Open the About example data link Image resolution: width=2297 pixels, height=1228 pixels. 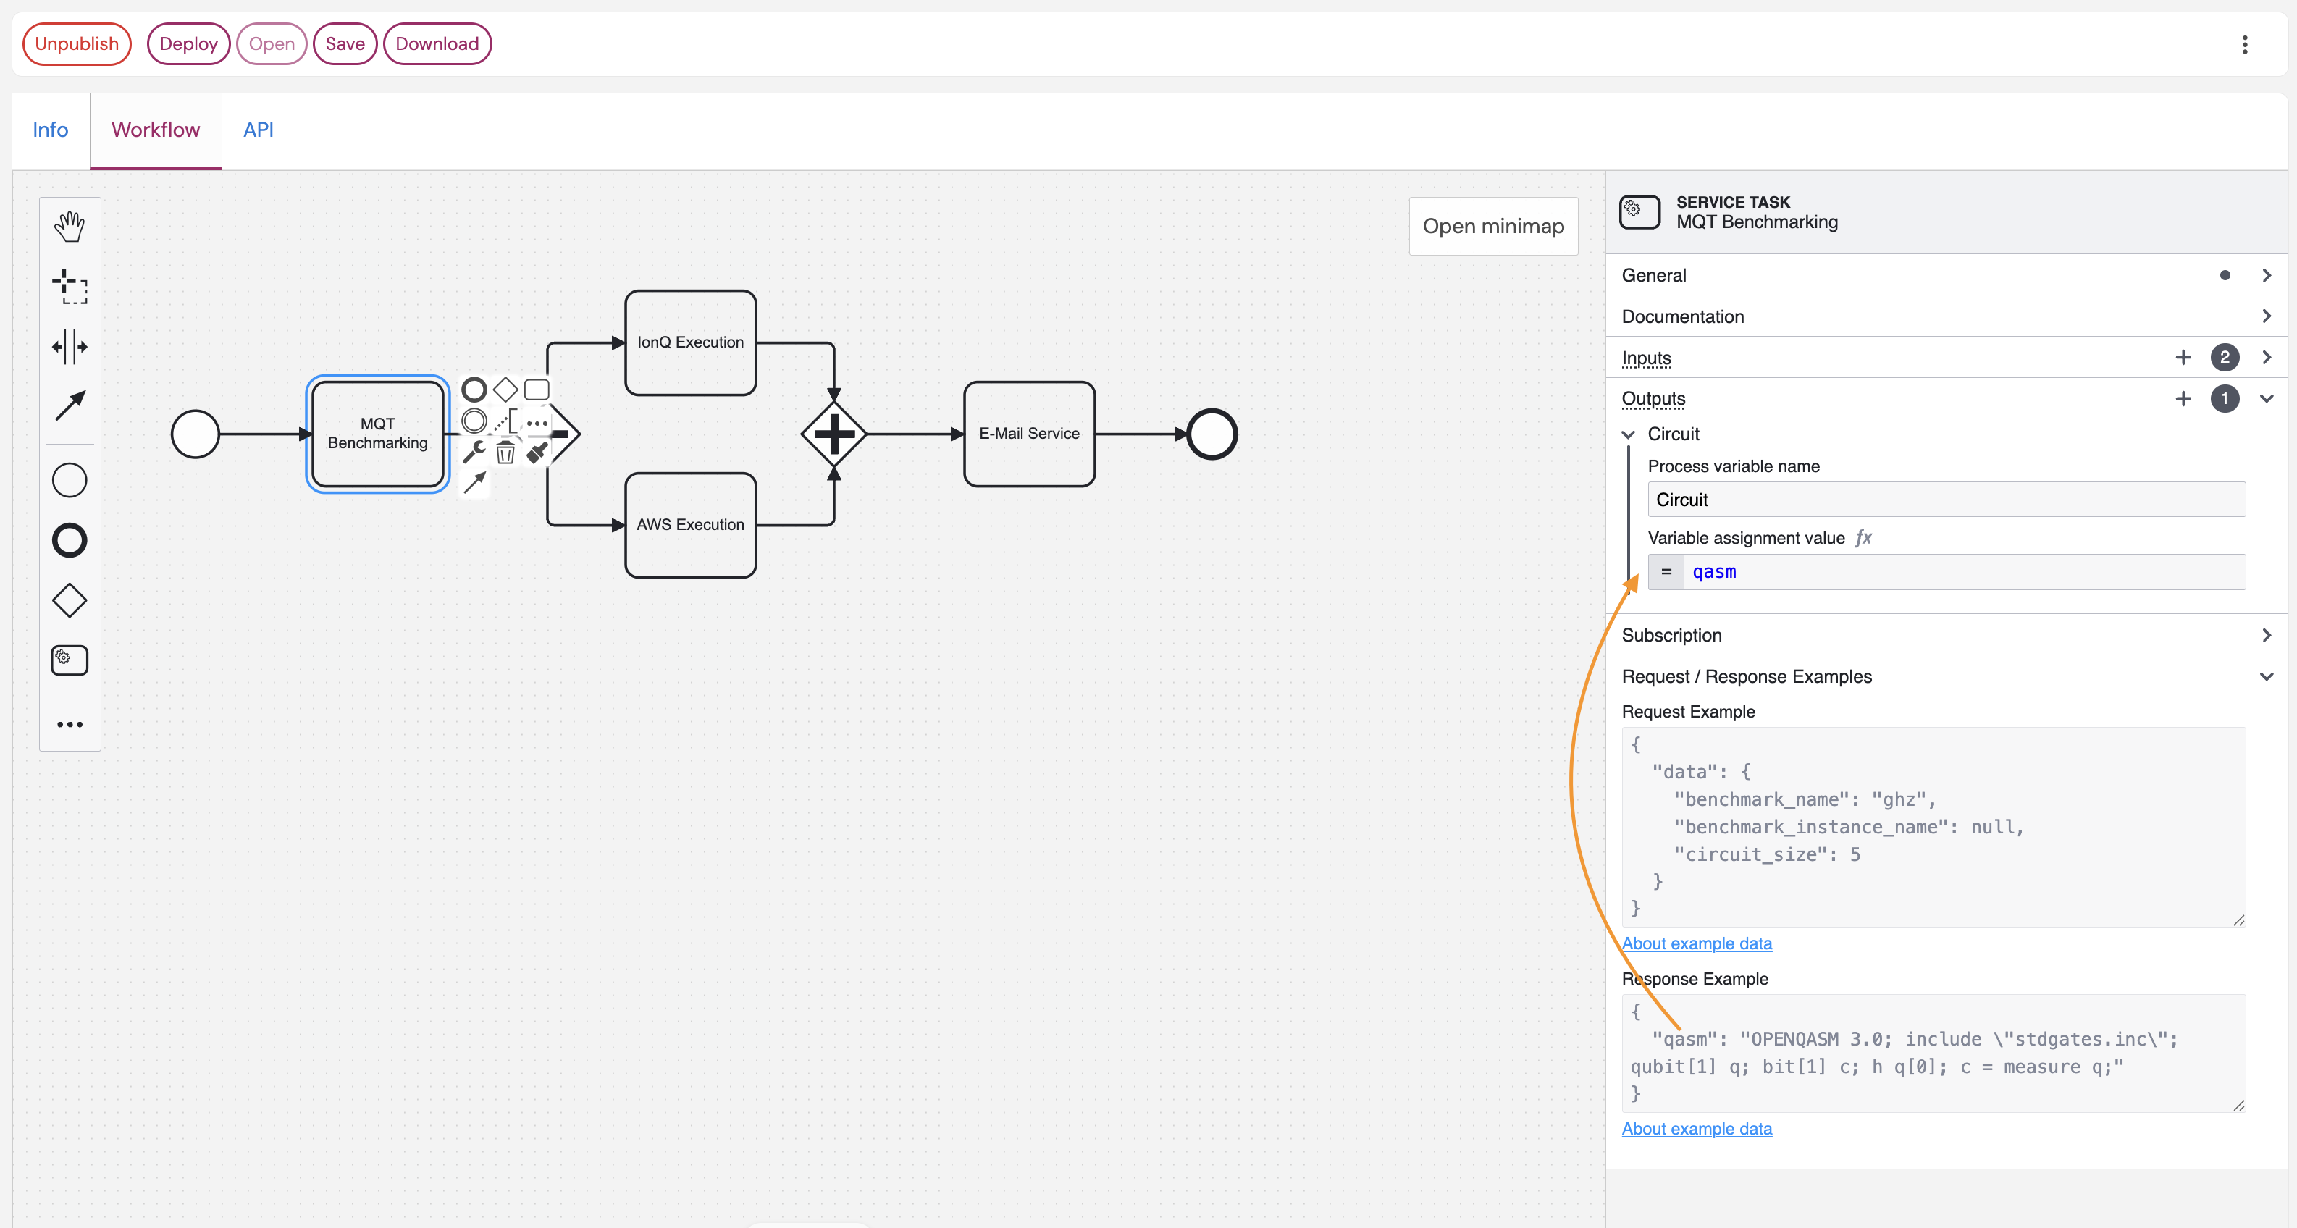(1696, 943)
